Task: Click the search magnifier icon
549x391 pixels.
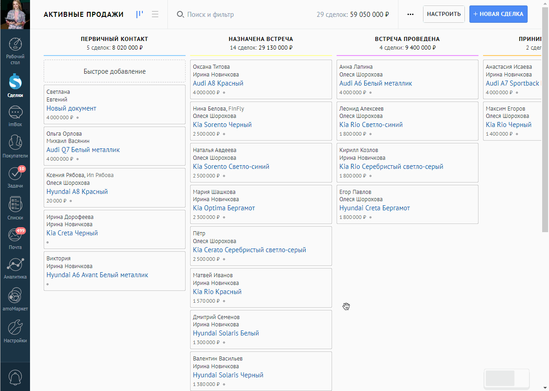Action: tap(180, 15)
